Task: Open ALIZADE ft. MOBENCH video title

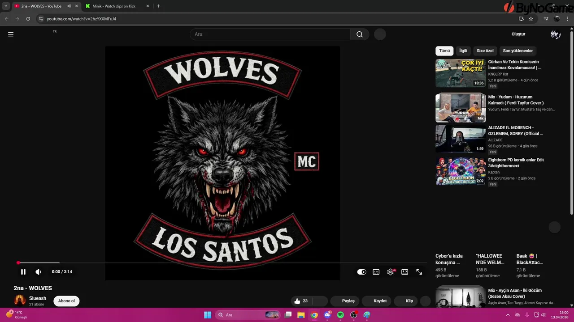Action: 516,131
